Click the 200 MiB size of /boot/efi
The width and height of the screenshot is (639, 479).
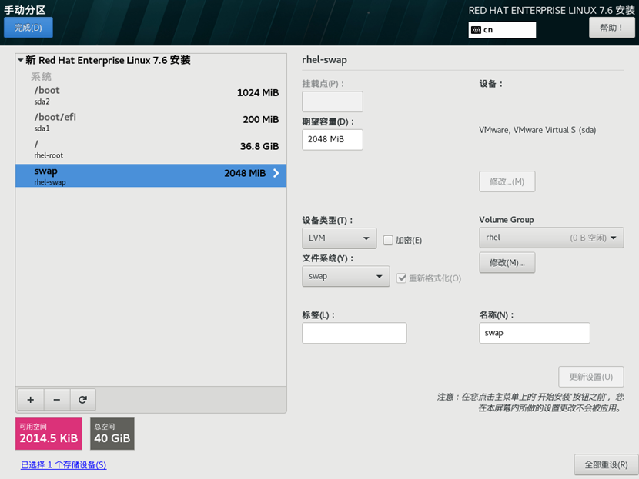coord(261,120)
